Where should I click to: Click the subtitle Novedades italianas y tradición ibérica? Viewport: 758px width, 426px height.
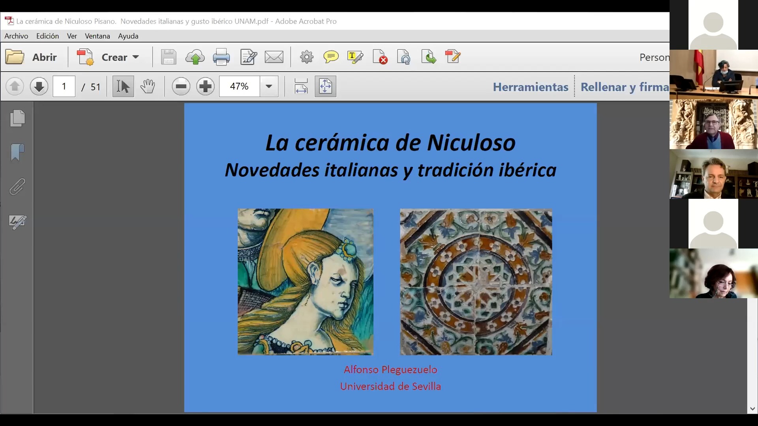(390, 170)
